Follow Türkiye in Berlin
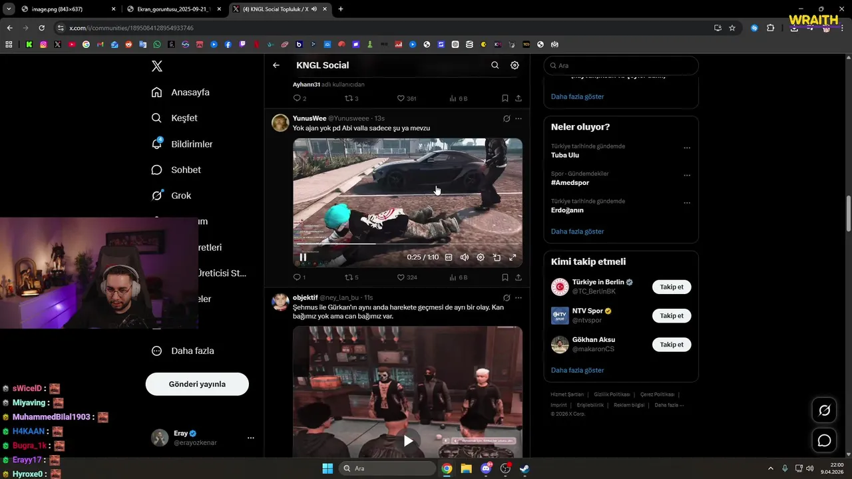Screen dimensions: 852x479 [x=672, y=287]
